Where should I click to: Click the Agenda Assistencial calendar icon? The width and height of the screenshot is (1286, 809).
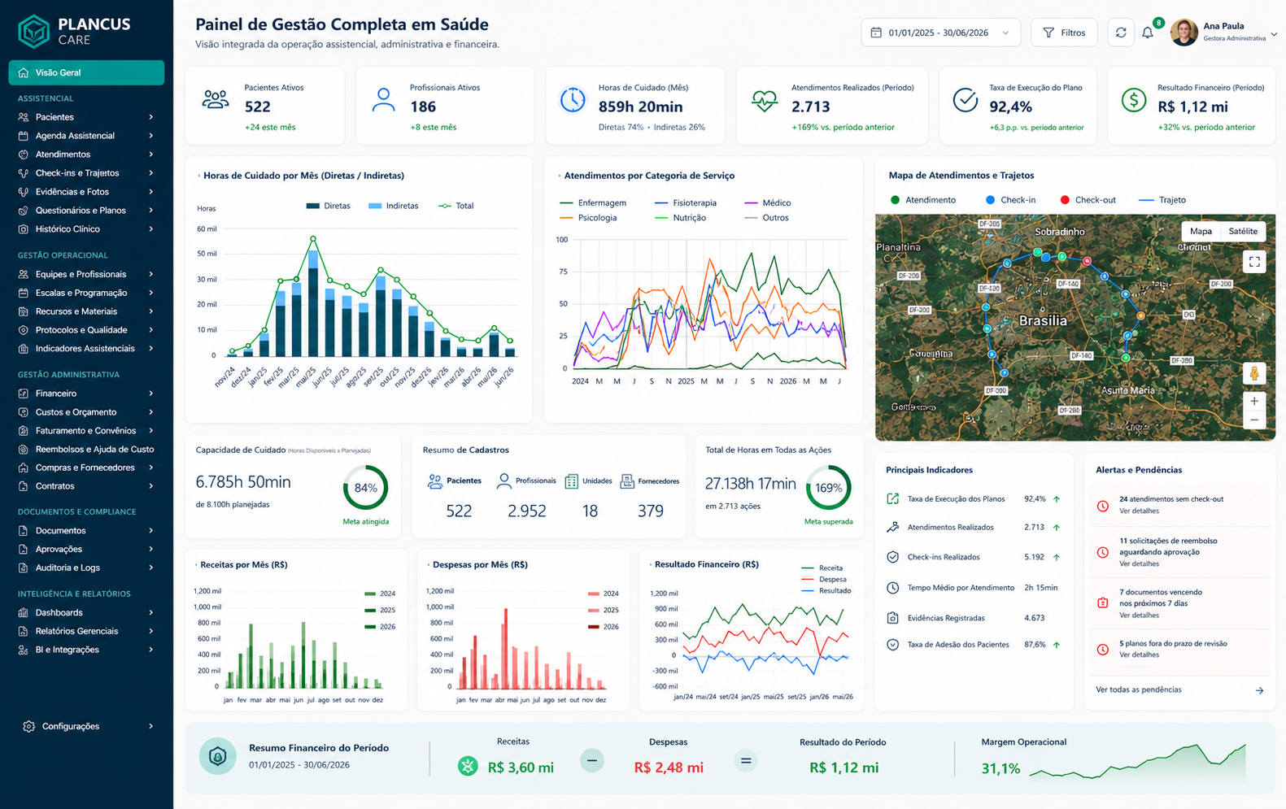pos(23,136)
